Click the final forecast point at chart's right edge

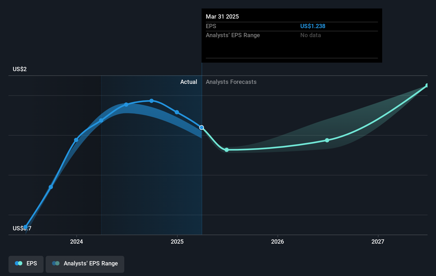pos(426,85)
